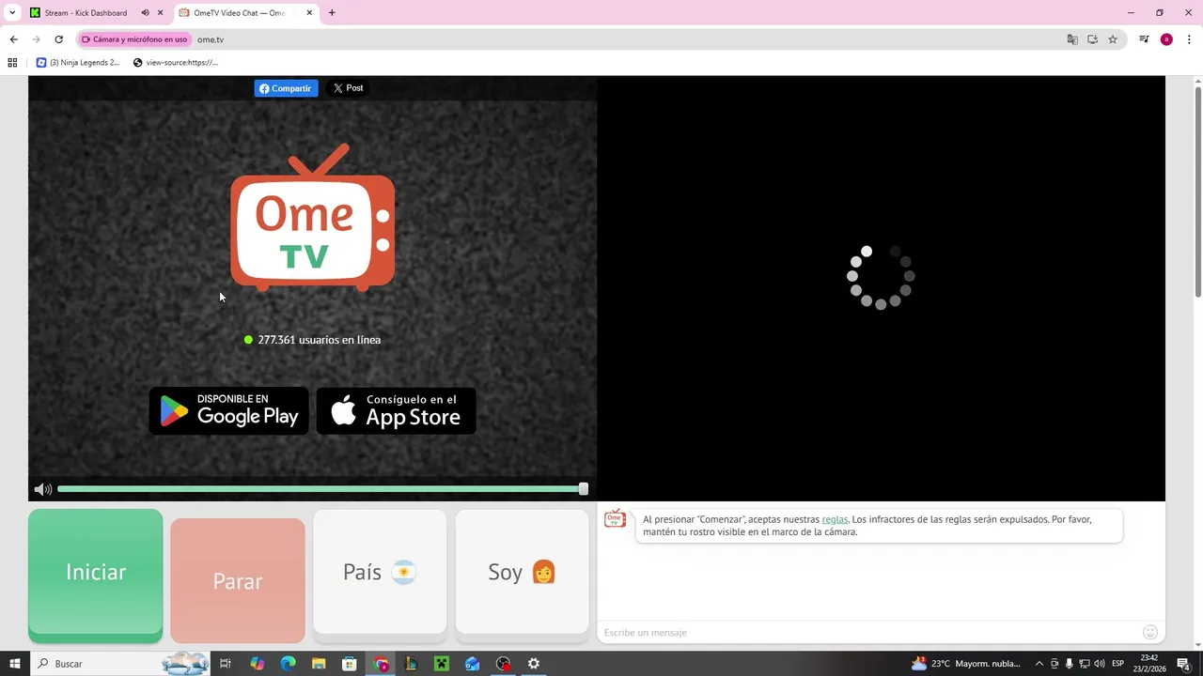Viewport: 1203px width, 676px height.
Task: Open the Windows Start menu
Action: click(x=14, y=664)
